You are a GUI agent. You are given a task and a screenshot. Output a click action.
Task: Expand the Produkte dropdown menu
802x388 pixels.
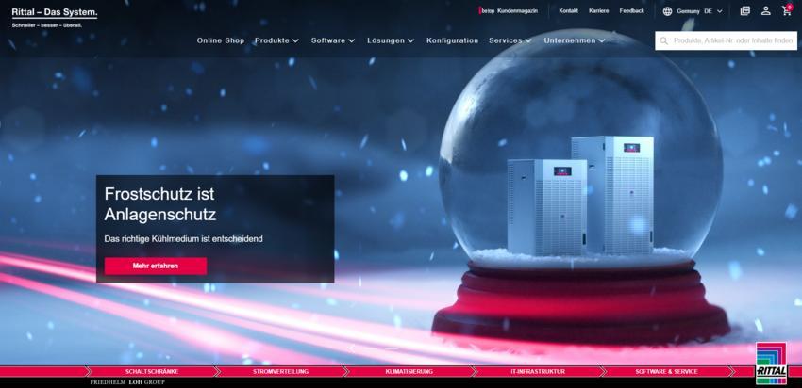[x=276, y=40]
